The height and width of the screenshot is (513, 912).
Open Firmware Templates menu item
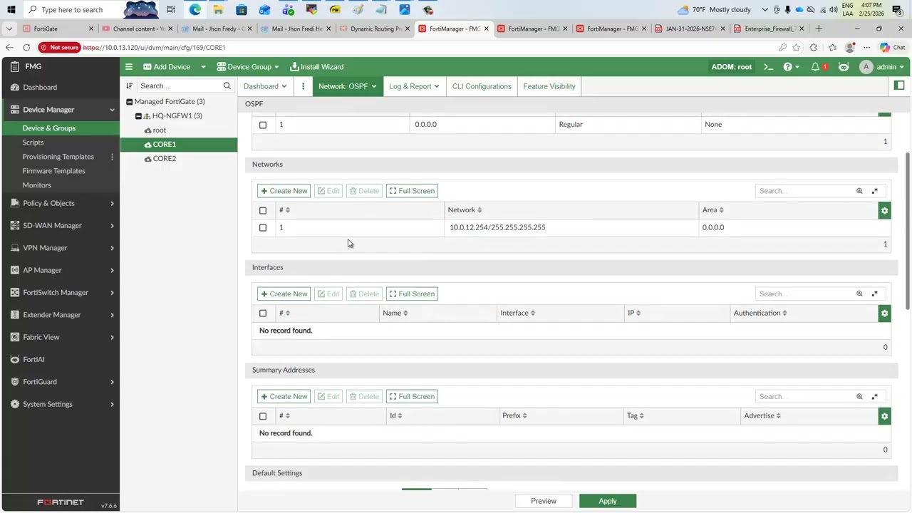click(53, 171)
